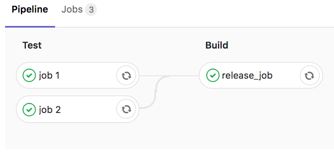Image resolution: width=334 pixels, height=154 pixels.
Task: Switch to the Pipeline tab
Action: pos(30,9)
